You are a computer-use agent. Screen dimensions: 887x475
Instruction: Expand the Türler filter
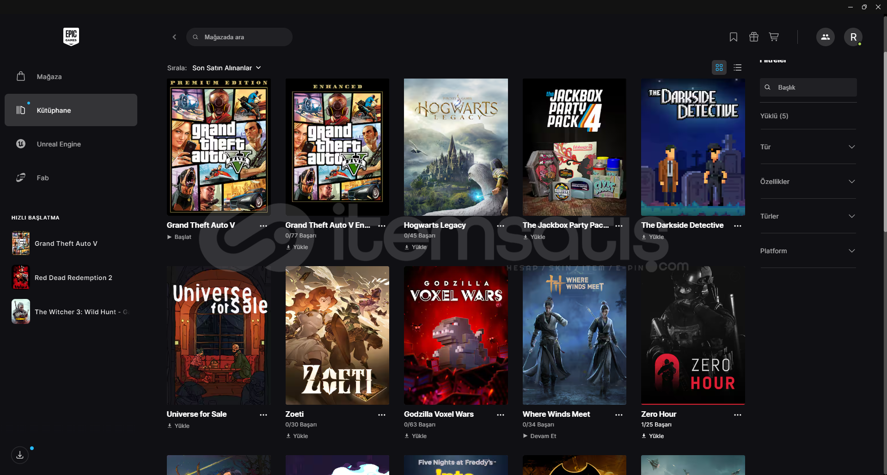[x=808, y=216]
